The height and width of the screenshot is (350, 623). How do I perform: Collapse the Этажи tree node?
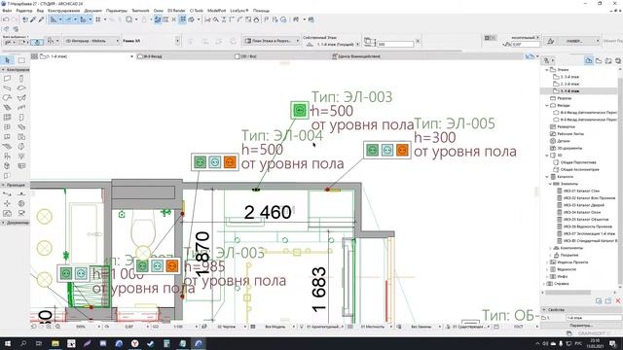pos(547,70)
